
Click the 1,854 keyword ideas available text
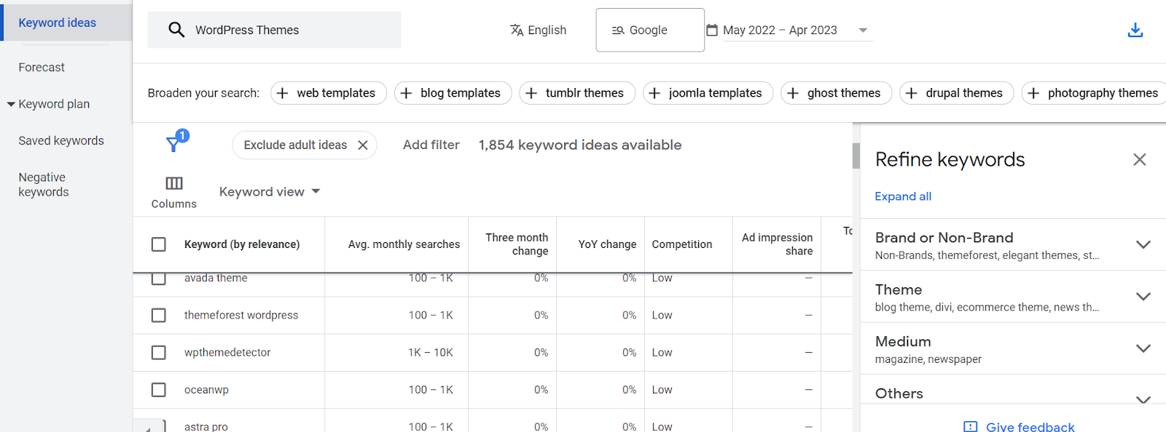click(580, 145)
